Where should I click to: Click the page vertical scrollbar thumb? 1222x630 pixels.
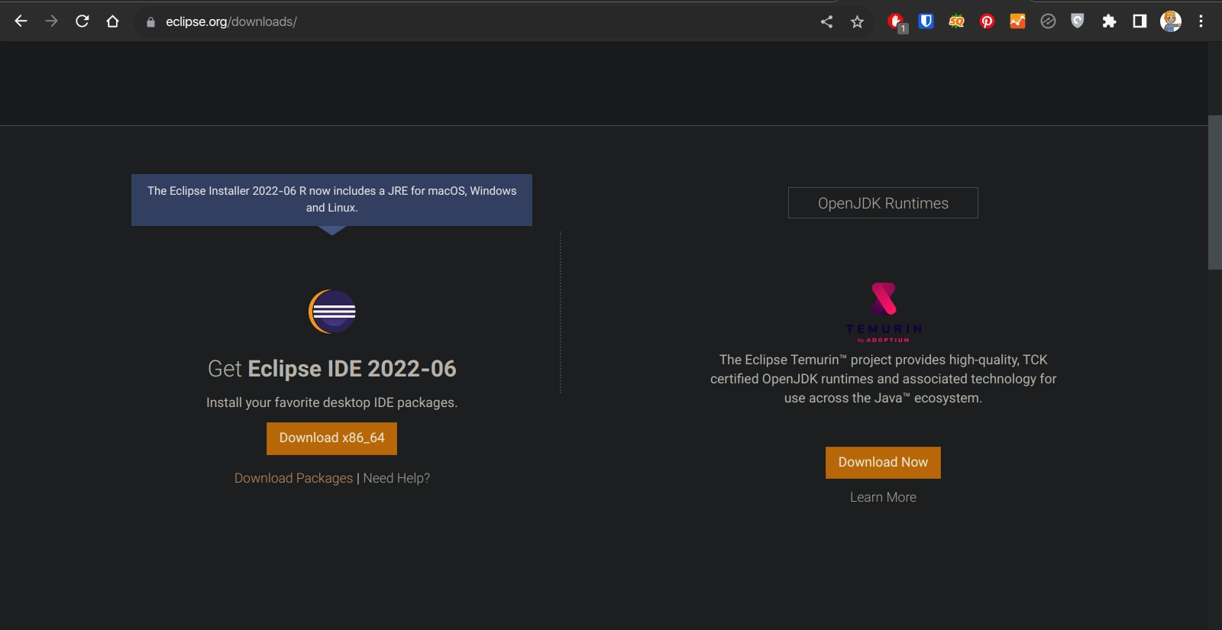[1214, 192]
